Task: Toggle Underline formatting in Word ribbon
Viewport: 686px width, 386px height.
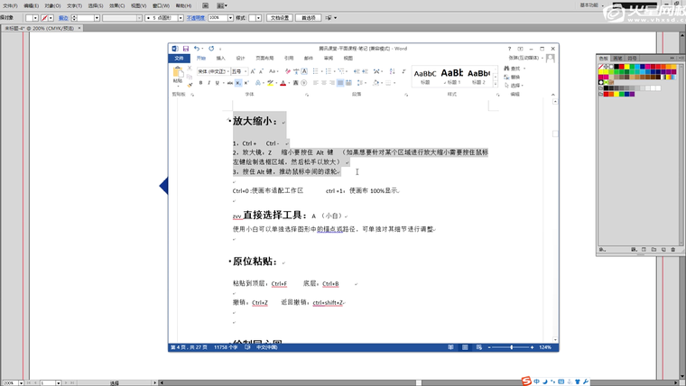Action: (x=218, y=83)
